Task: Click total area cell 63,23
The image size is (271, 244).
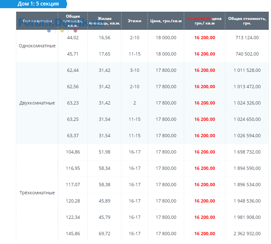Action: (73, 103)
